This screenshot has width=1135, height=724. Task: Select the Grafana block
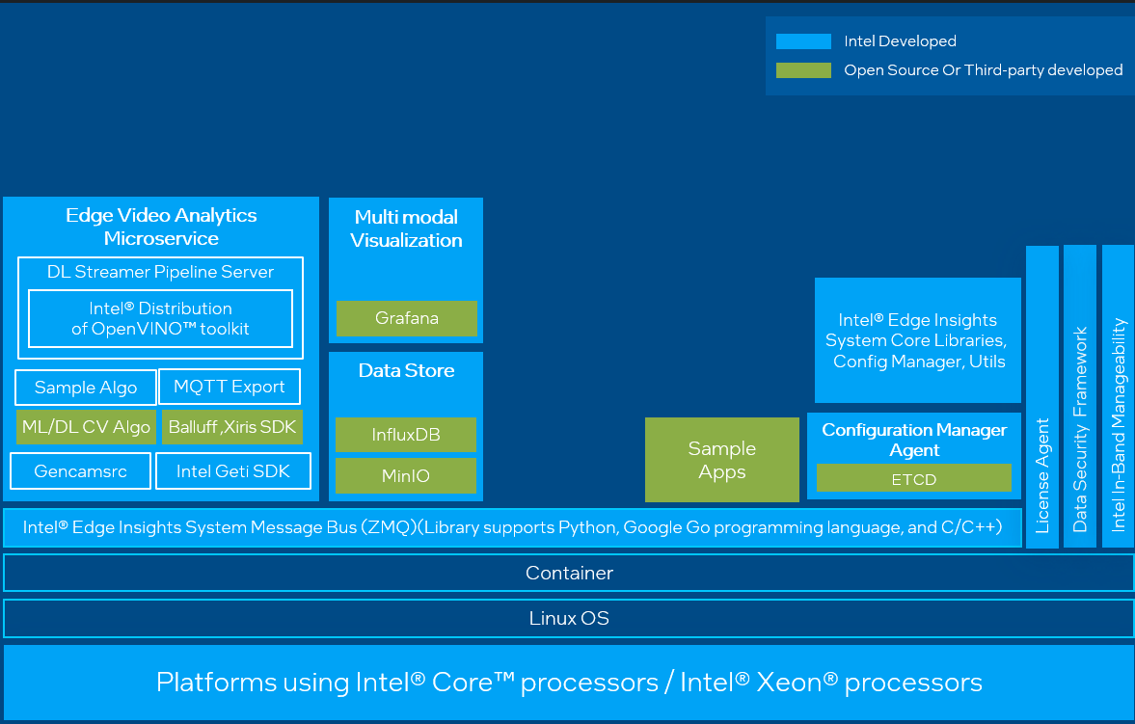407,318
